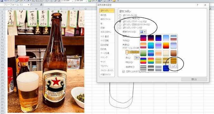Choose the yellow-to-red fire preset gradient
This screenshot has height=114, width=214.
click(166, 46)
